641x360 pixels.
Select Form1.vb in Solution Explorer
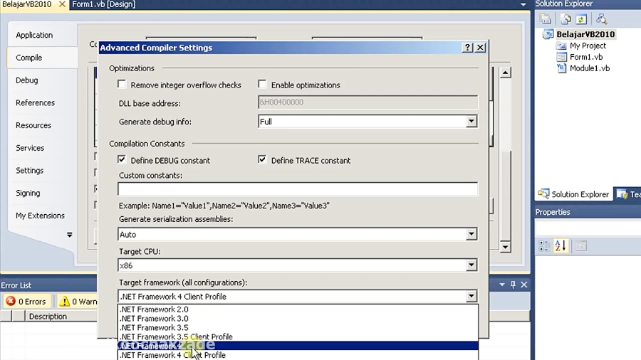586,57
